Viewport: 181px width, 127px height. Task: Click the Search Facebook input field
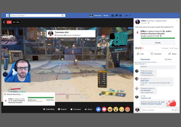pos(35,15)
